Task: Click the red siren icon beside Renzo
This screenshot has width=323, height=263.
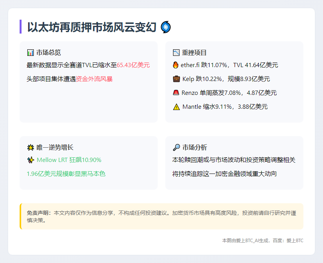Action: (x=176, y=93)
